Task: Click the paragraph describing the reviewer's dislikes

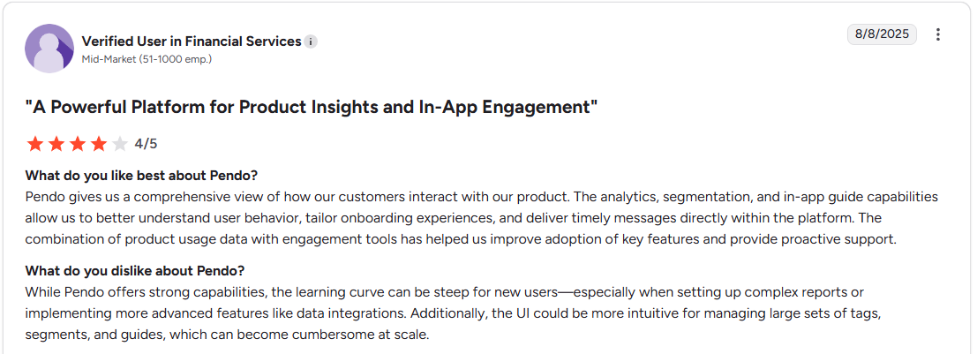Action: [x=441, y=313]
